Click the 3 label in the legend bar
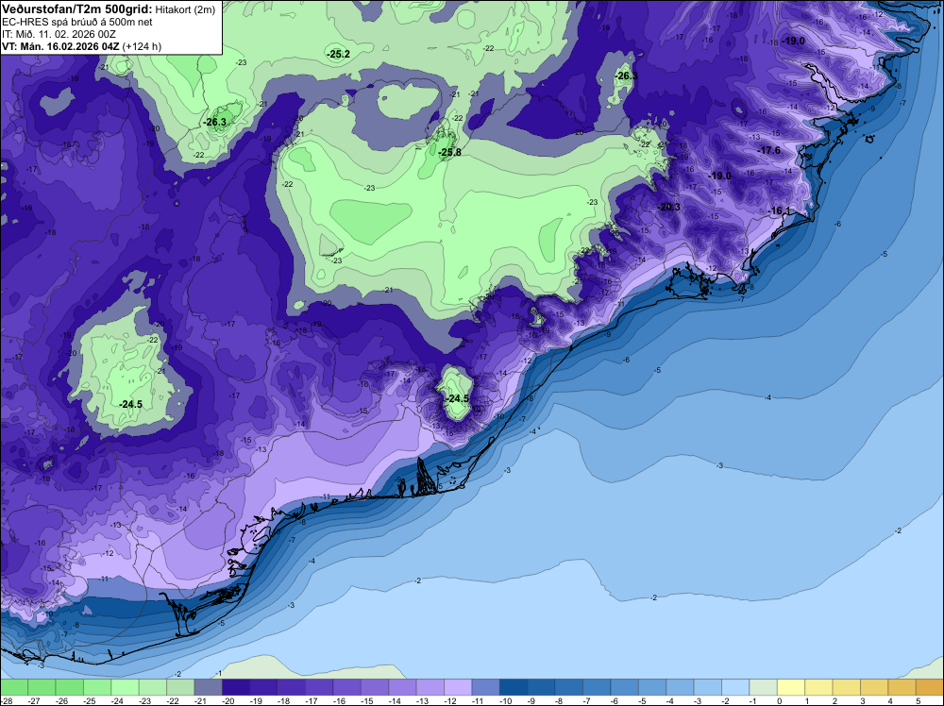 (x=863, y=701)
